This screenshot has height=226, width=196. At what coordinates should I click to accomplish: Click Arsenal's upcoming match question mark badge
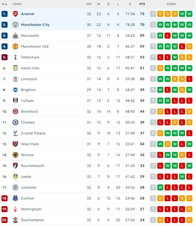153,14
